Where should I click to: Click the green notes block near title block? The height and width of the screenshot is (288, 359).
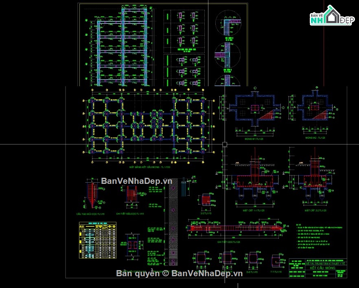320,236
